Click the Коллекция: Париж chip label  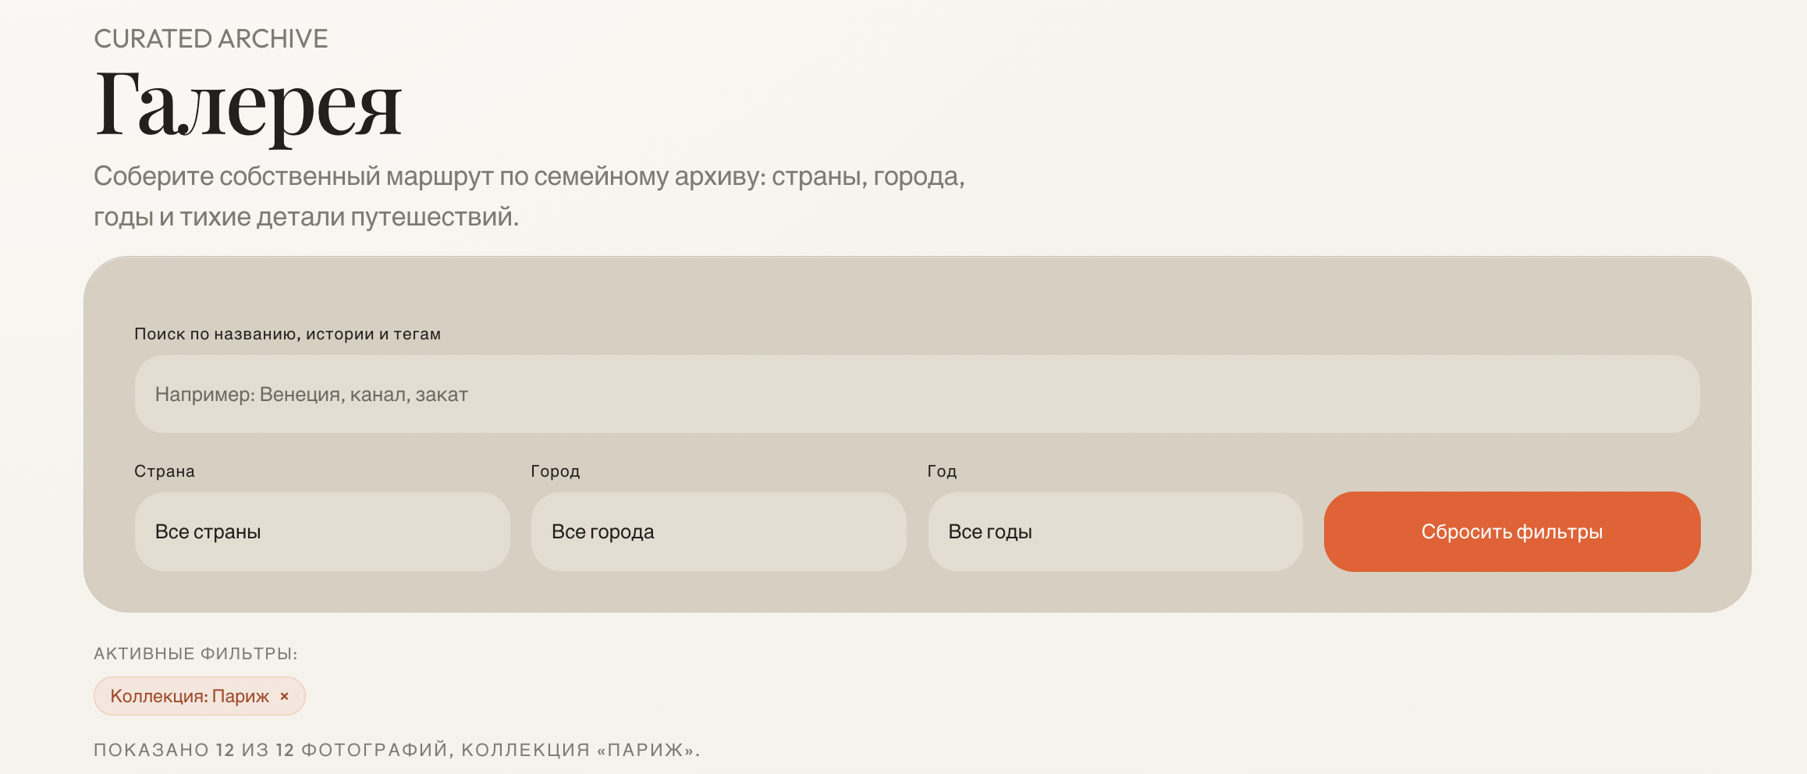point(190,696)
